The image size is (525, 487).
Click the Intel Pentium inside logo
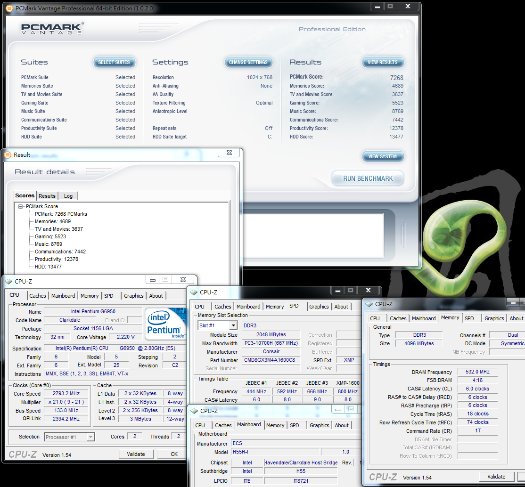[164, 324]
